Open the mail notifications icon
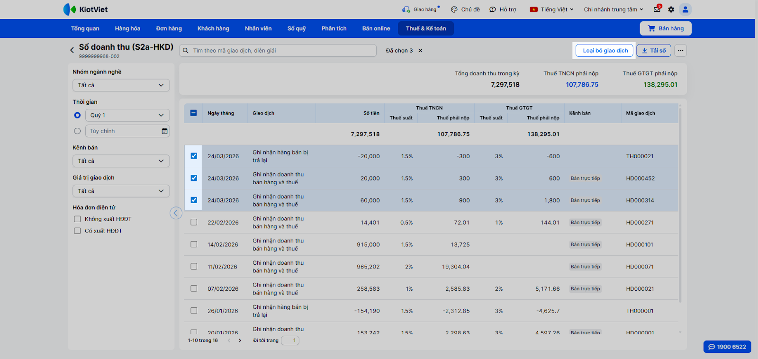The image size is (758, 359). (x=657, y=9)
